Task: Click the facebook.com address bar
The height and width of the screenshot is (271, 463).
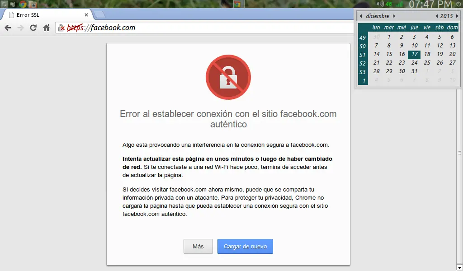Action: 204,28
